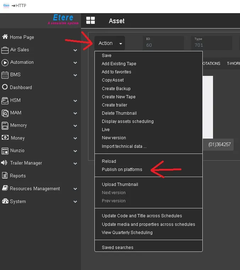Expand the System menu chevron

[x=75, y=202]
